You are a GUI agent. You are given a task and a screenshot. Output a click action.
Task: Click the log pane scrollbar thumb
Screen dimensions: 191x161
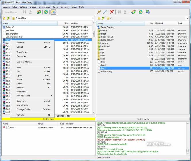tap(188, 151)
